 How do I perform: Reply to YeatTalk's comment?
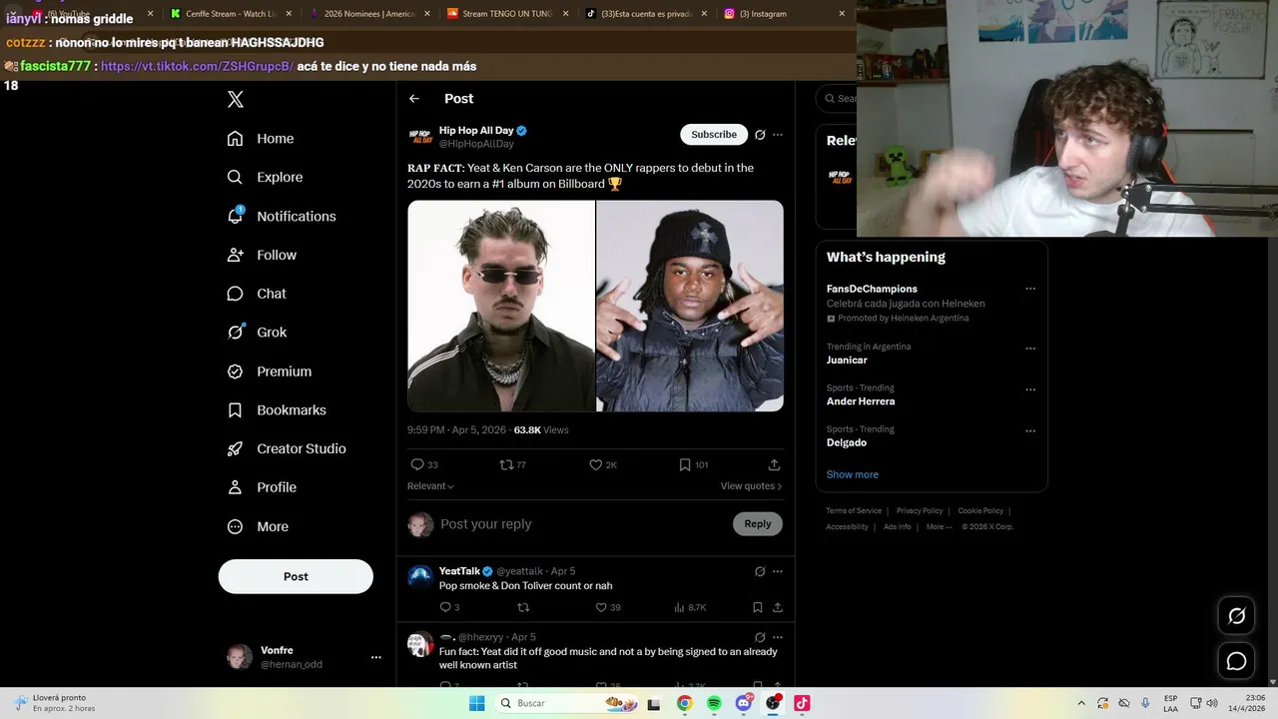click(445, 607)
